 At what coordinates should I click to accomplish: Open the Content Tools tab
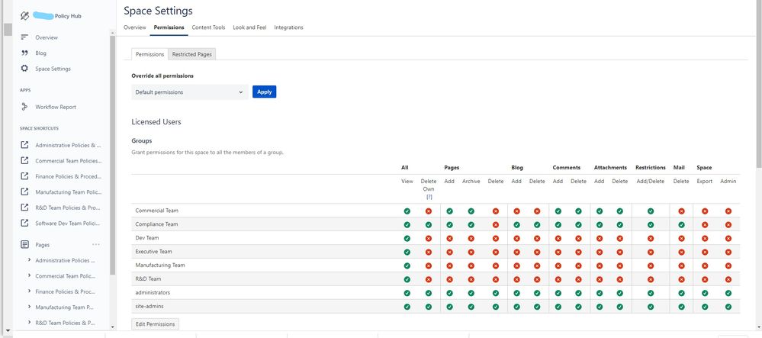tap(208, 27)
